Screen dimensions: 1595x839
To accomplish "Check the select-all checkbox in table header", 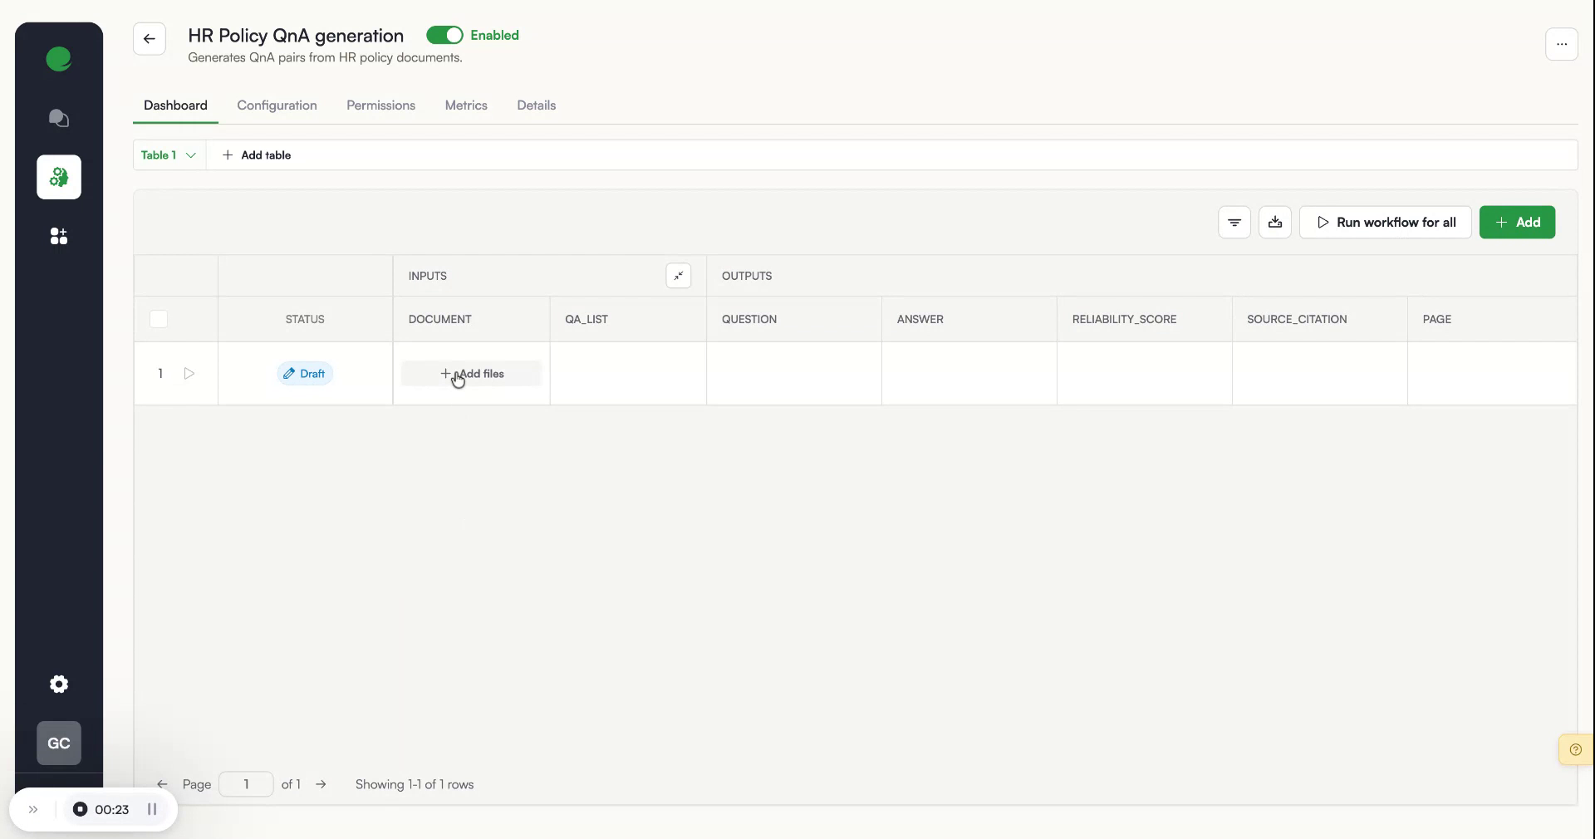I will click(158, 319).
